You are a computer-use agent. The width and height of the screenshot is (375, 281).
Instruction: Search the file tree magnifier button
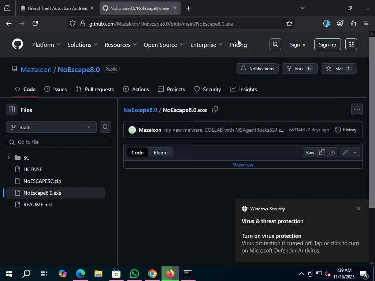pos(105,127)
